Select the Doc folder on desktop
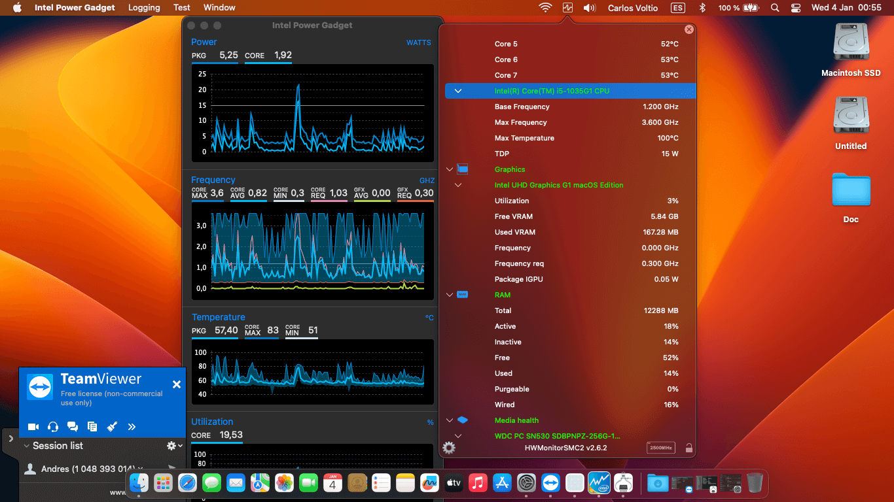The width and height of the screenshot is (894, 502). tap(851, 197)
